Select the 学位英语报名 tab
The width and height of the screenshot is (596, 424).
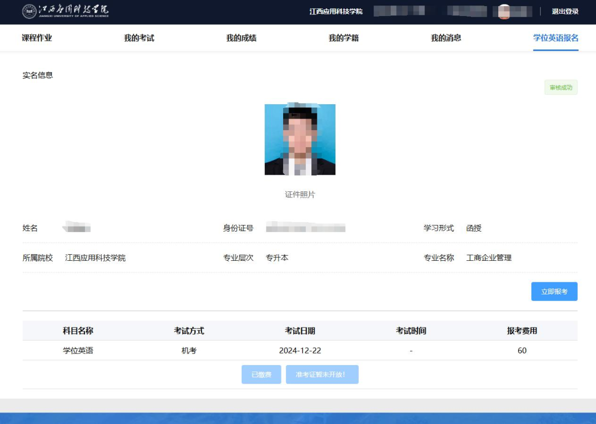(556, 37)
